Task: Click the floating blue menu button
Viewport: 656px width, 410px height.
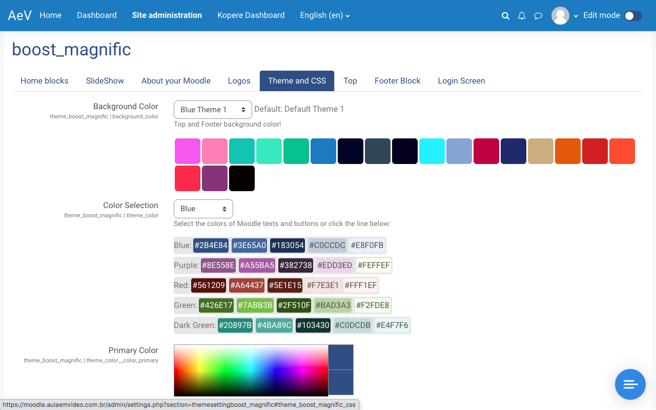Action: pos(630,384)
